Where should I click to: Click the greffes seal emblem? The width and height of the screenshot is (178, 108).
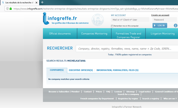click(x=98, y=20)
